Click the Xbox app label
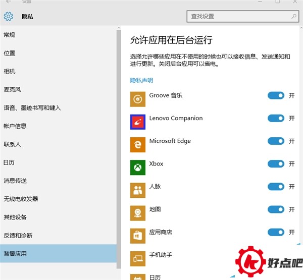Screen dimensions: 303x280 coord(156,164)
